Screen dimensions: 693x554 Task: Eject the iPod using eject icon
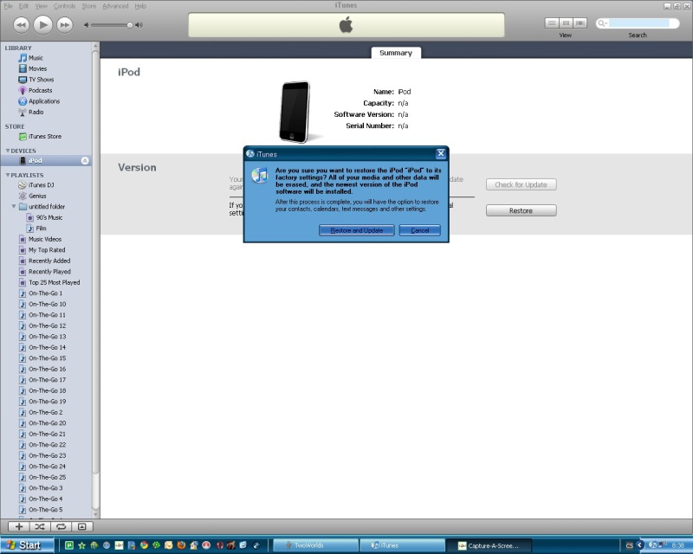tap(85, 161)
